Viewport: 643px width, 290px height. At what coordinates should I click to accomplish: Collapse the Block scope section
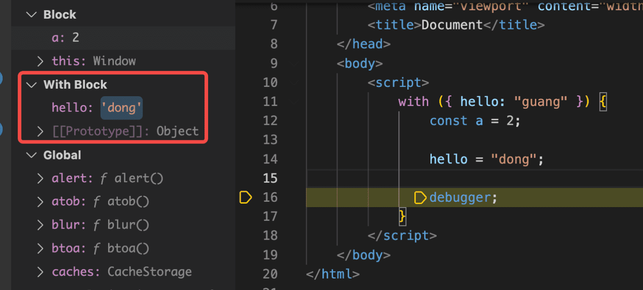click(x=31, y=15)
